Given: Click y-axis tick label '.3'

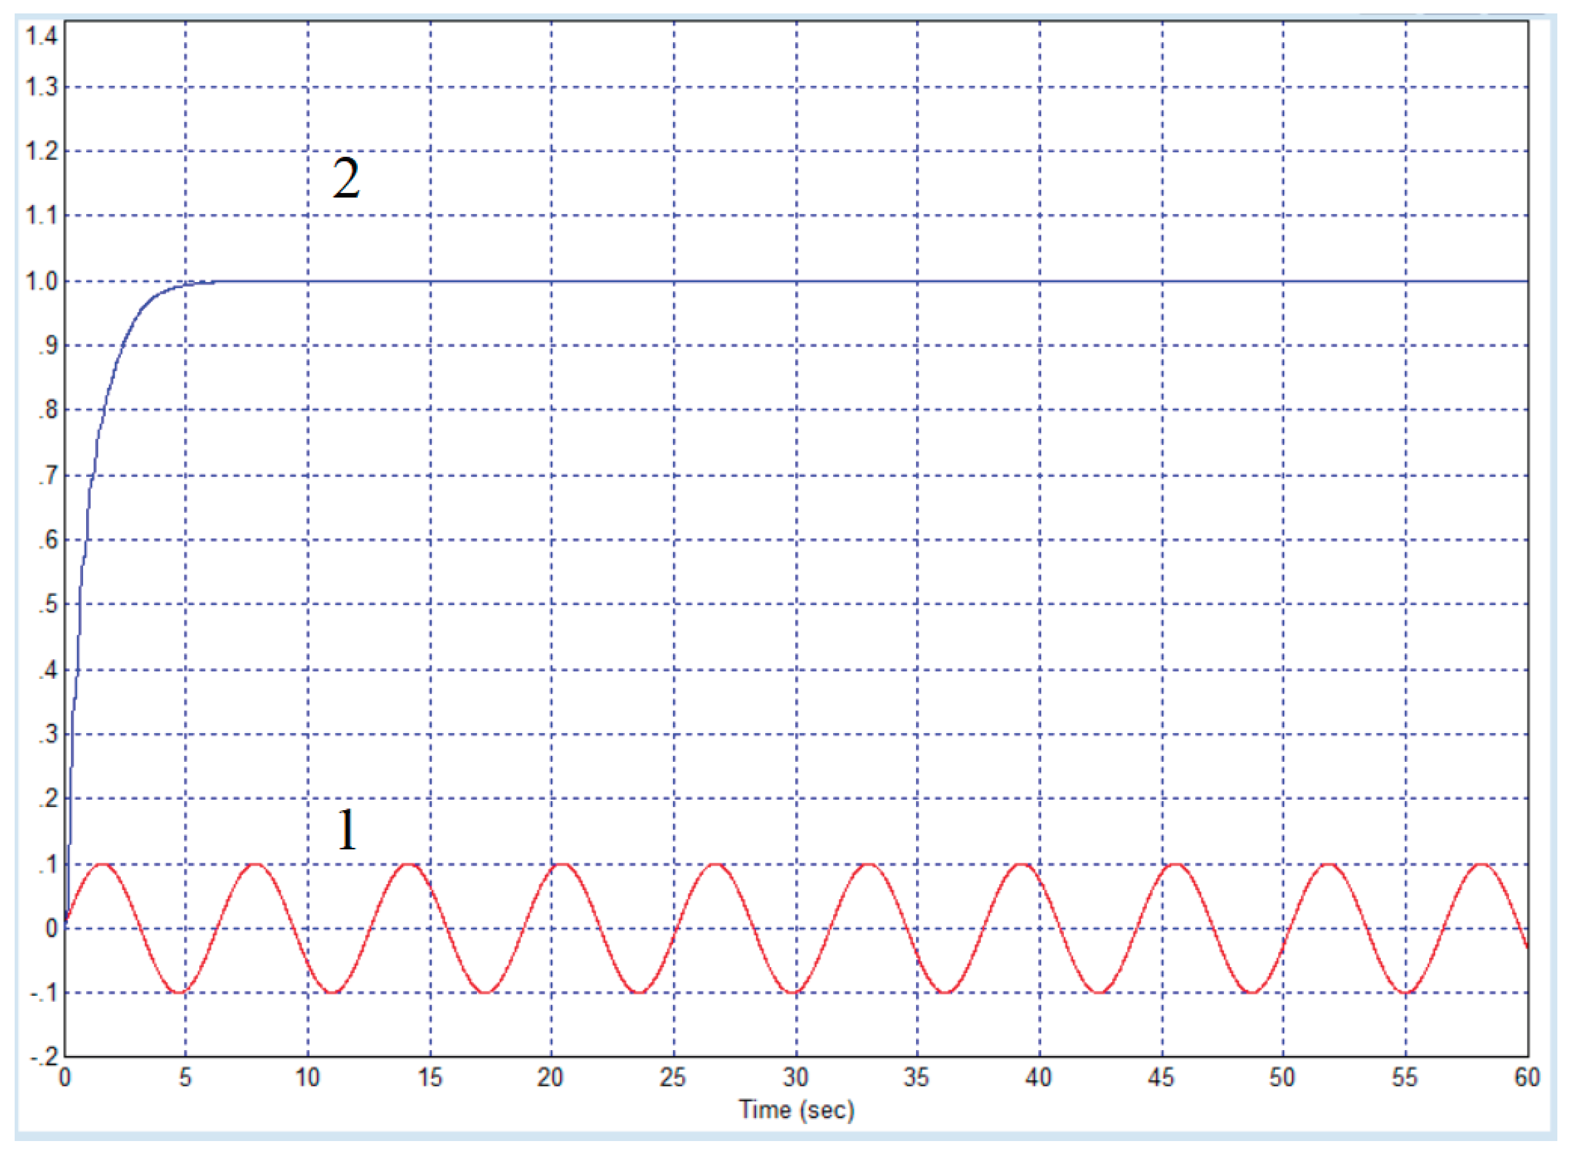Looking at the screenshot, I should [x=48, y=734].
